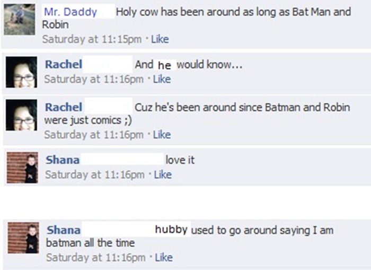Open Shana's name on 'love it' comment

(x=63, y=160)
